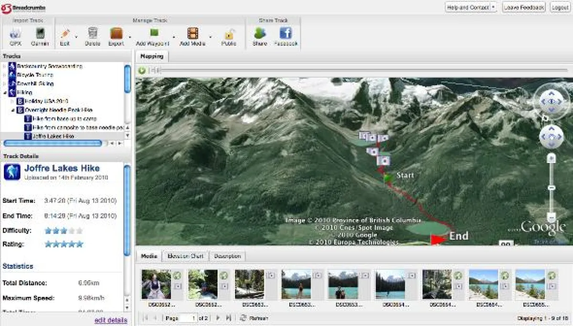Click the look-around eye control on map
This screenshot has width=573, height=326.
(x=552, y=102)
